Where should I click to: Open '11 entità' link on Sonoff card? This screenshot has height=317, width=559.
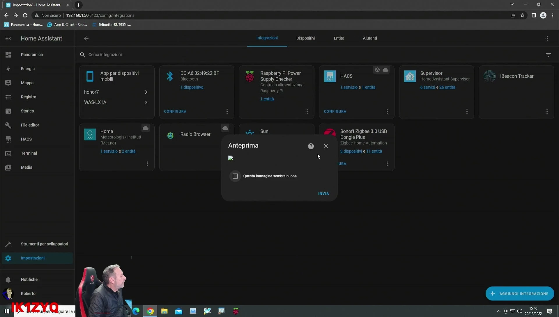(374, 151)
